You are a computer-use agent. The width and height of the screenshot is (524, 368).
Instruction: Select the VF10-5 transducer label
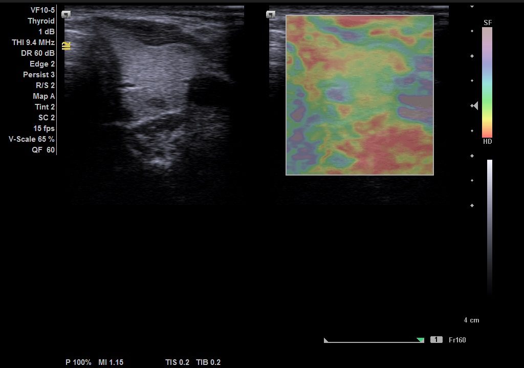point(42,10)
